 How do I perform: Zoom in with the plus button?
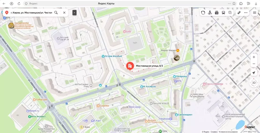[254, 57]
